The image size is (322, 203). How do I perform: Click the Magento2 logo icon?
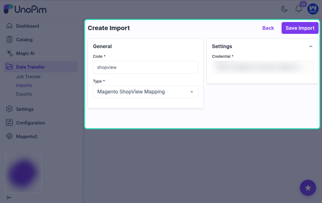point(9,136)
